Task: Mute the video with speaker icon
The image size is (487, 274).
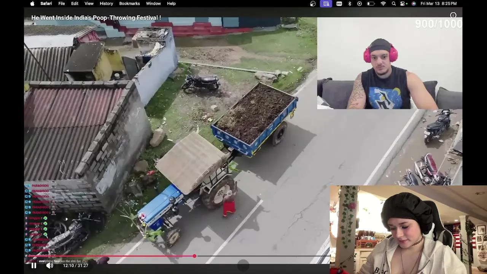Action: point(49,266)
